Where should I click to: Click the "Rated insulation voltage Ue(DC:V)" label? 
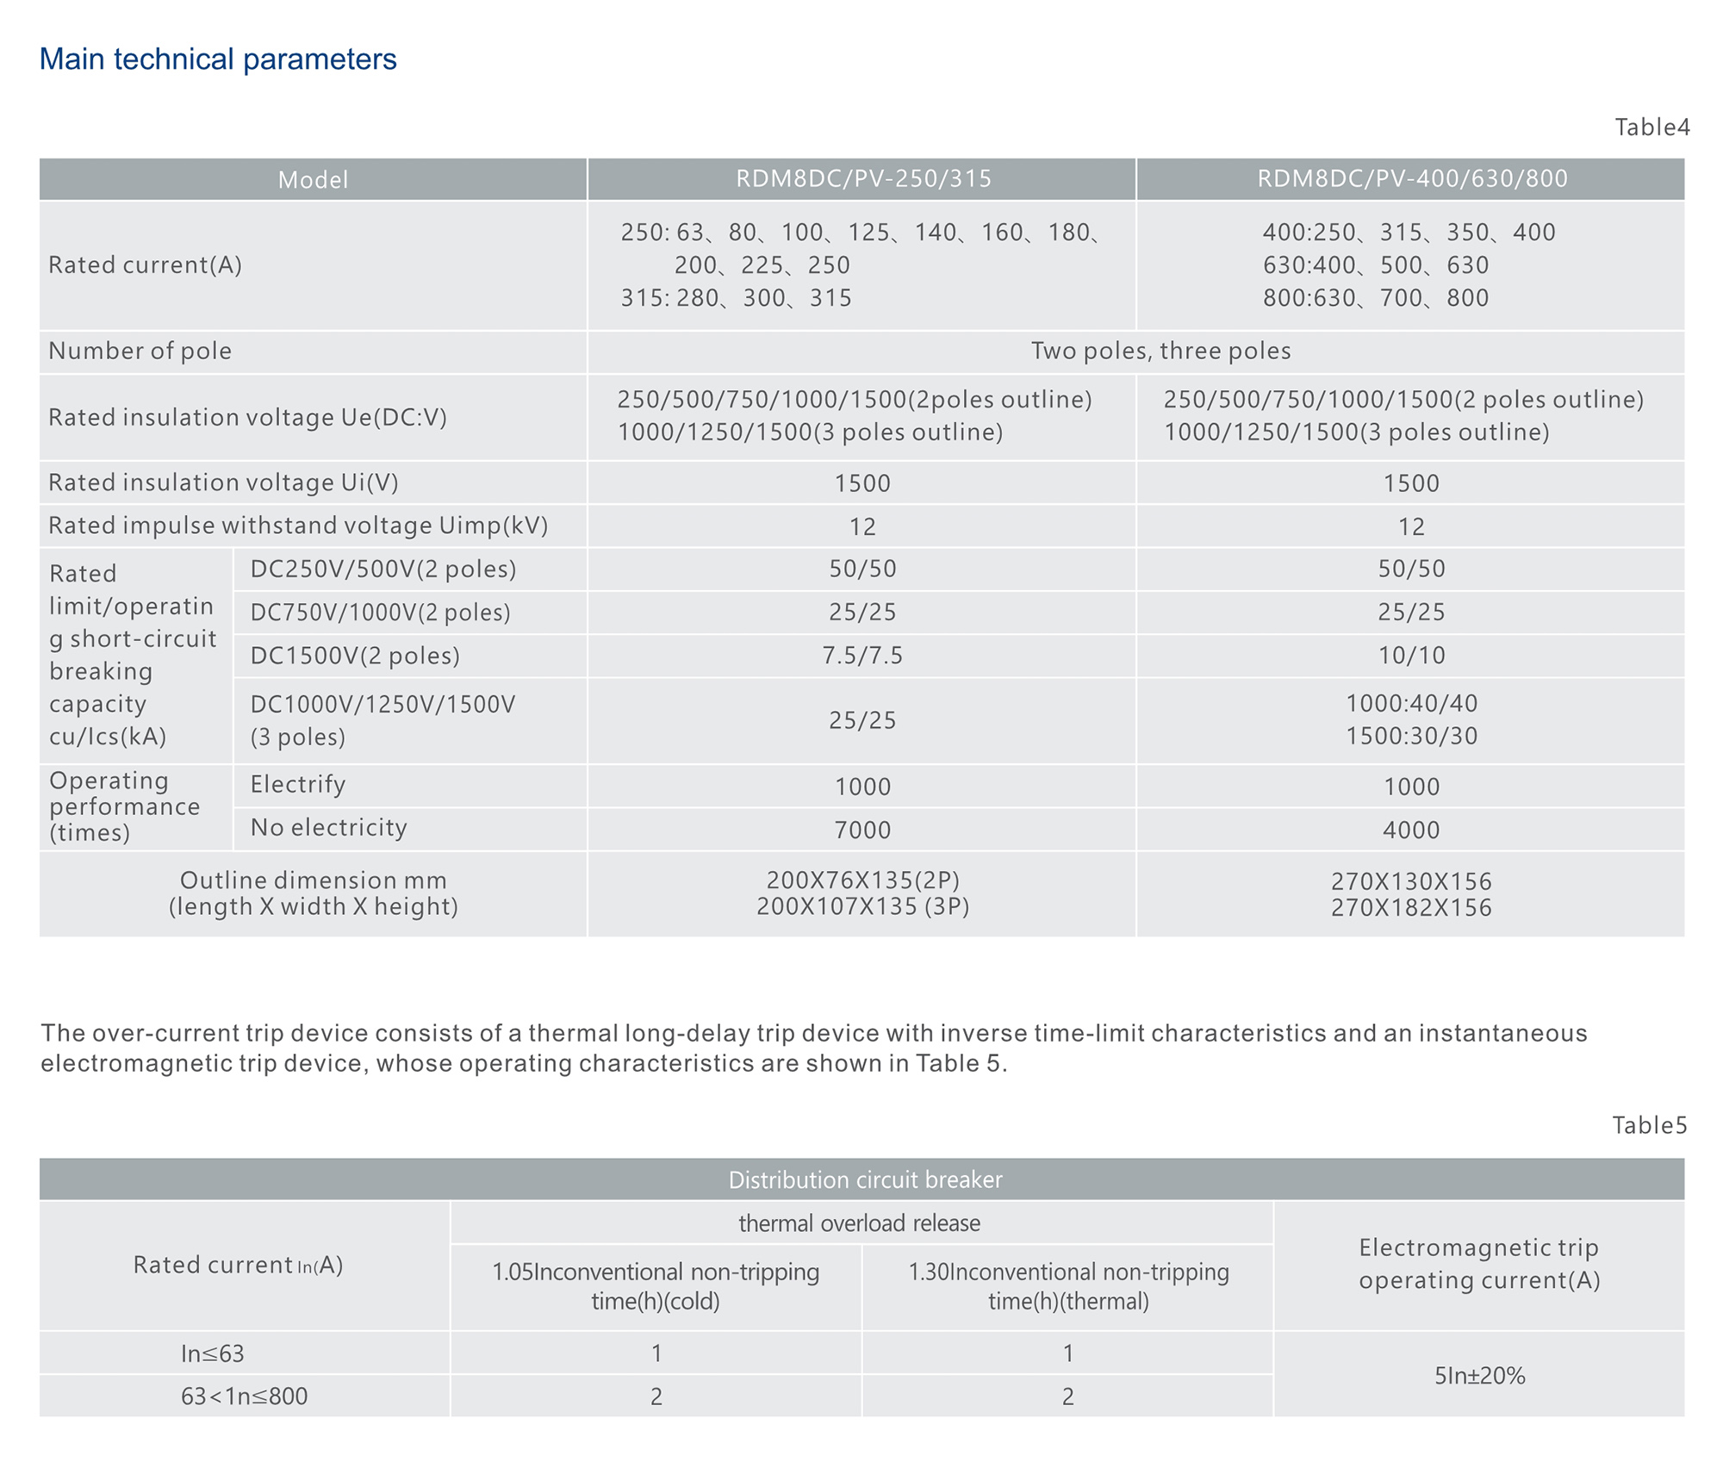pos(247,418)
